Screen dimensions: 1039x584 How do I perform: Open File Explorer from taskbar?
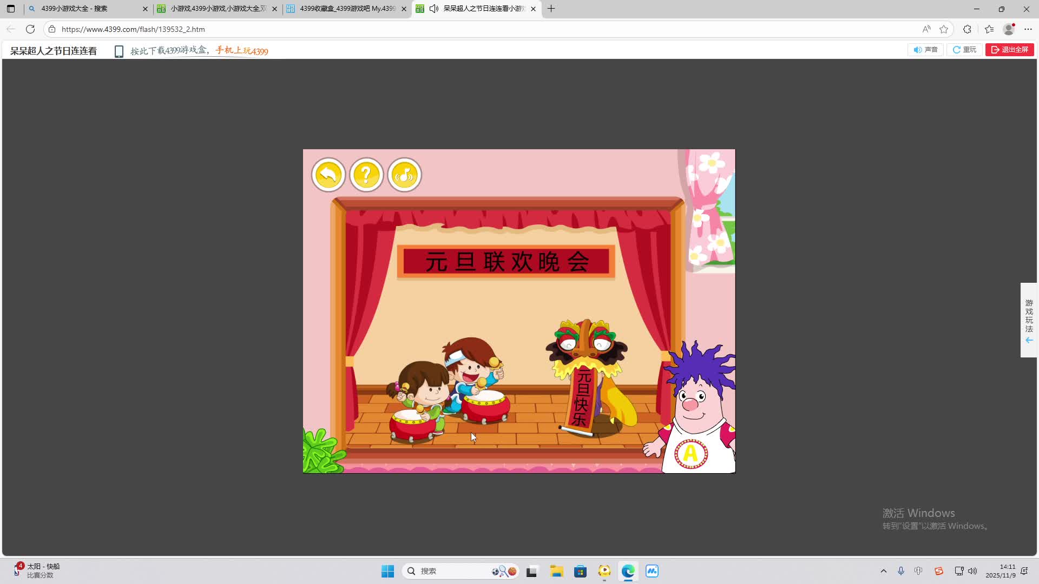pos(557,571)
